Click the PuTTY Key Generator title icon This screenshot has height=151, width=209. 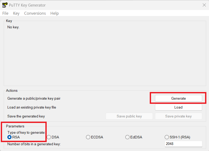point(5,5)
